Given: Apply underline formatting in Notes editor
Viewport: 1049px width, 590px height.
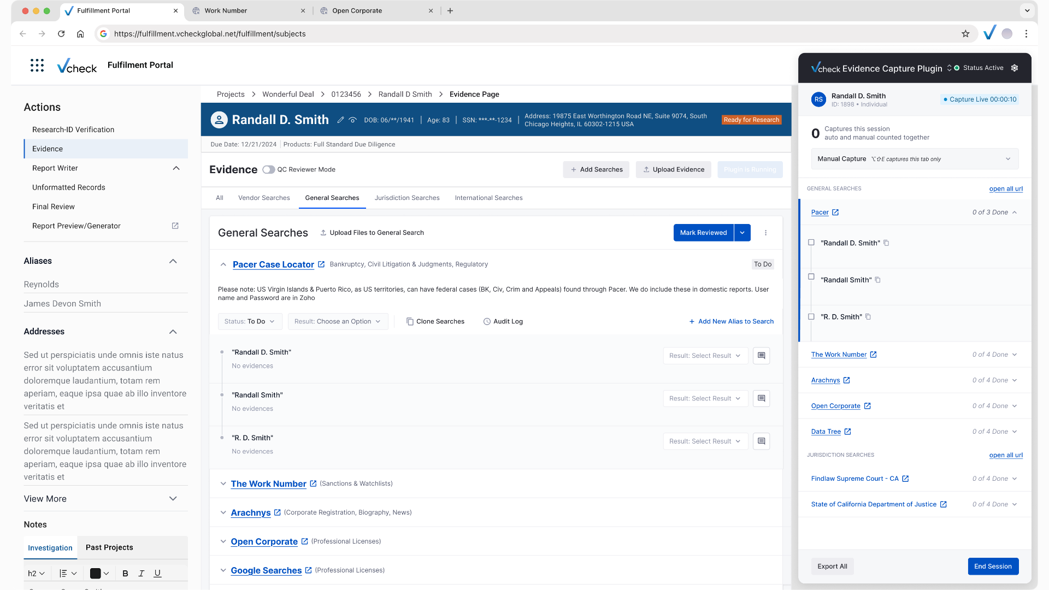Looking at the screenshot, I should point(157,574).
